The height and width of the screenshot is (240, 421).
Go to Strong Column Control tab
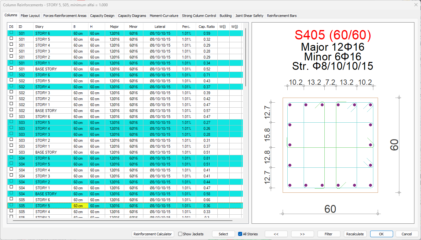click(199, 16)
